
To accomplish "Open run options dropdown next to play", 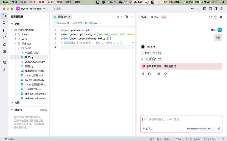I will (x=122, y=17).
